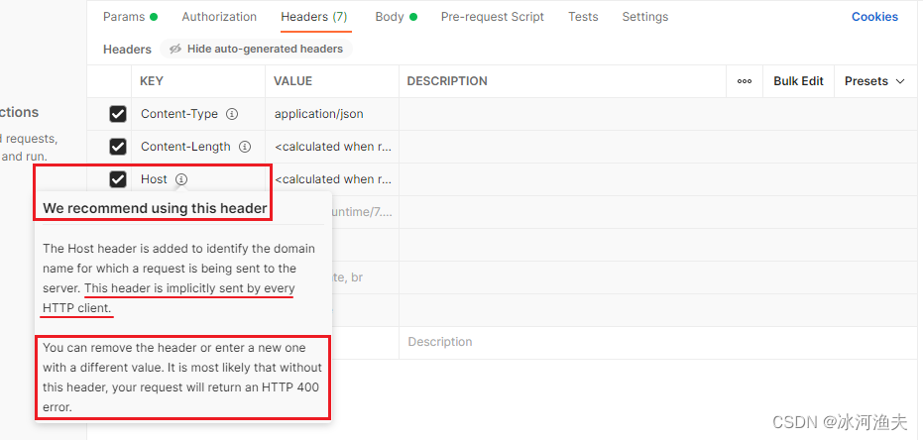The image size is (923, 440).
Task: Click the Cookies link
Action: [x=874, y=17]
